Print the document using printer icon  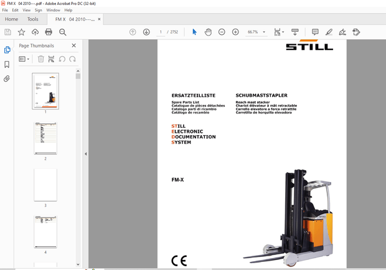point(49,32)
